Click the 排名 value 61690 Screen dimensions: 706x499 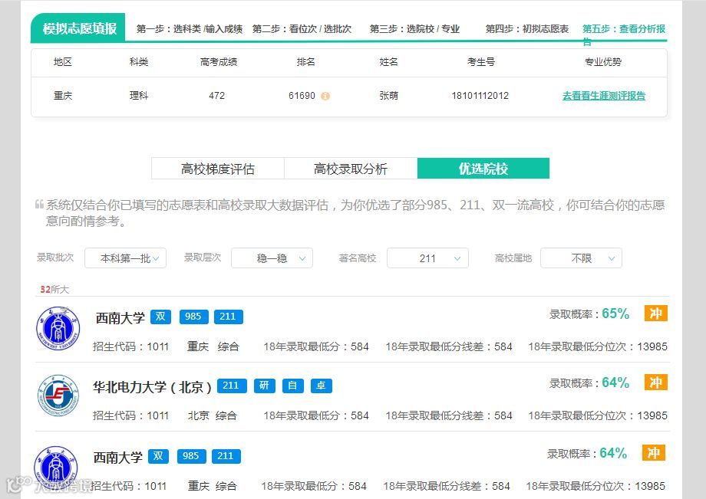click(302, 96)
